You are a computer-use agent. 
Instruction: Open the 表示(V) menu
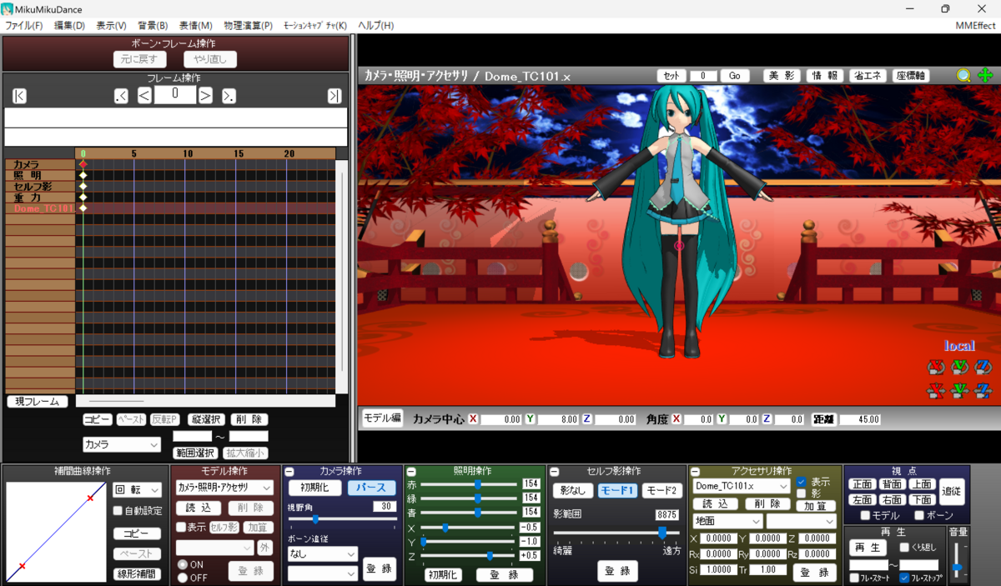click(112, 26)
